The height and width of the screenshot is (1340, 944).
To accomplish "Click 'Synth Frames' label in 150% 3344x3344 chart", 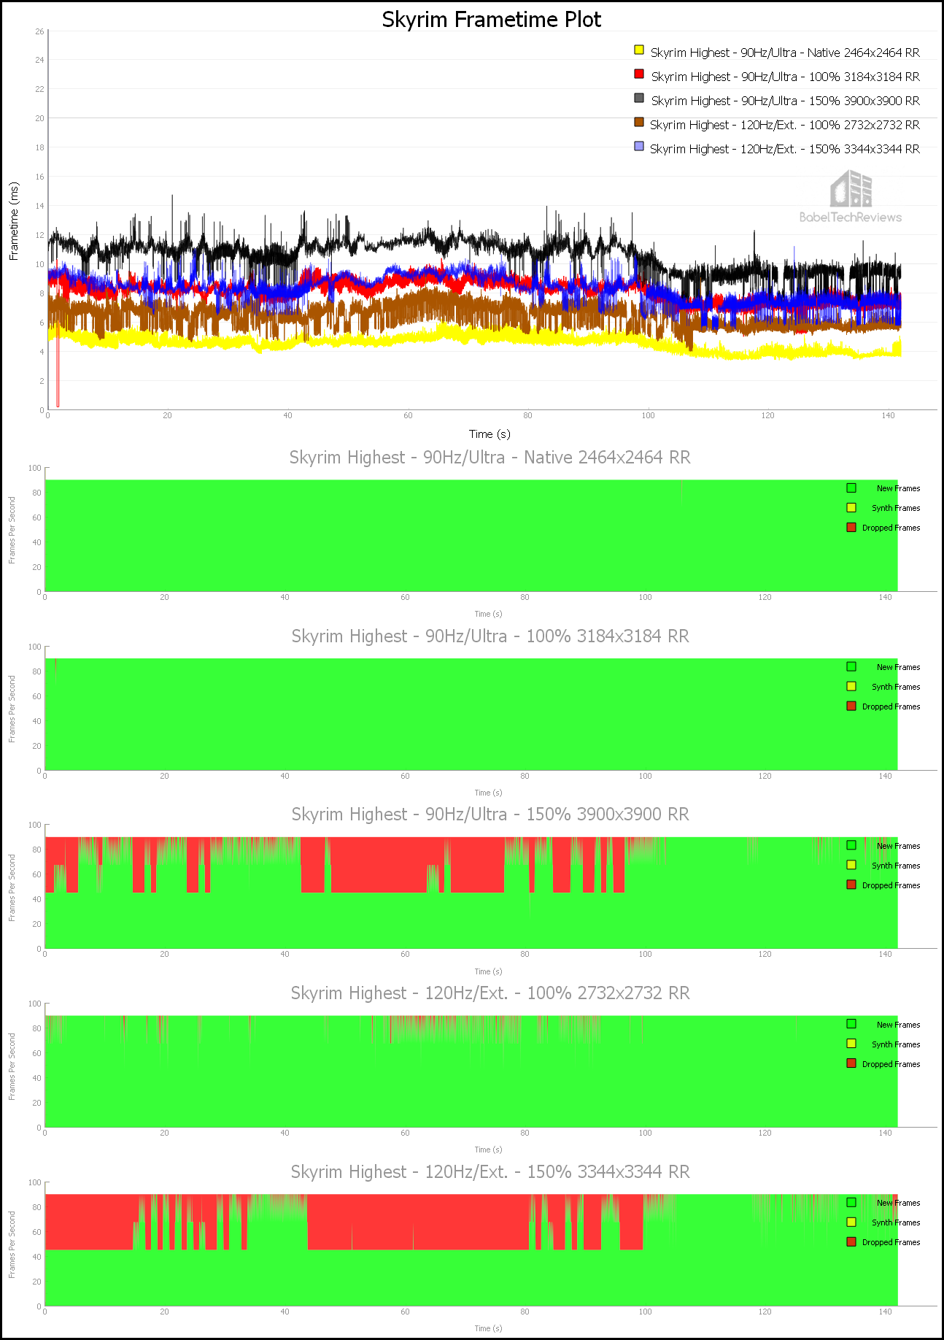I will click(x=896, y=1222).
